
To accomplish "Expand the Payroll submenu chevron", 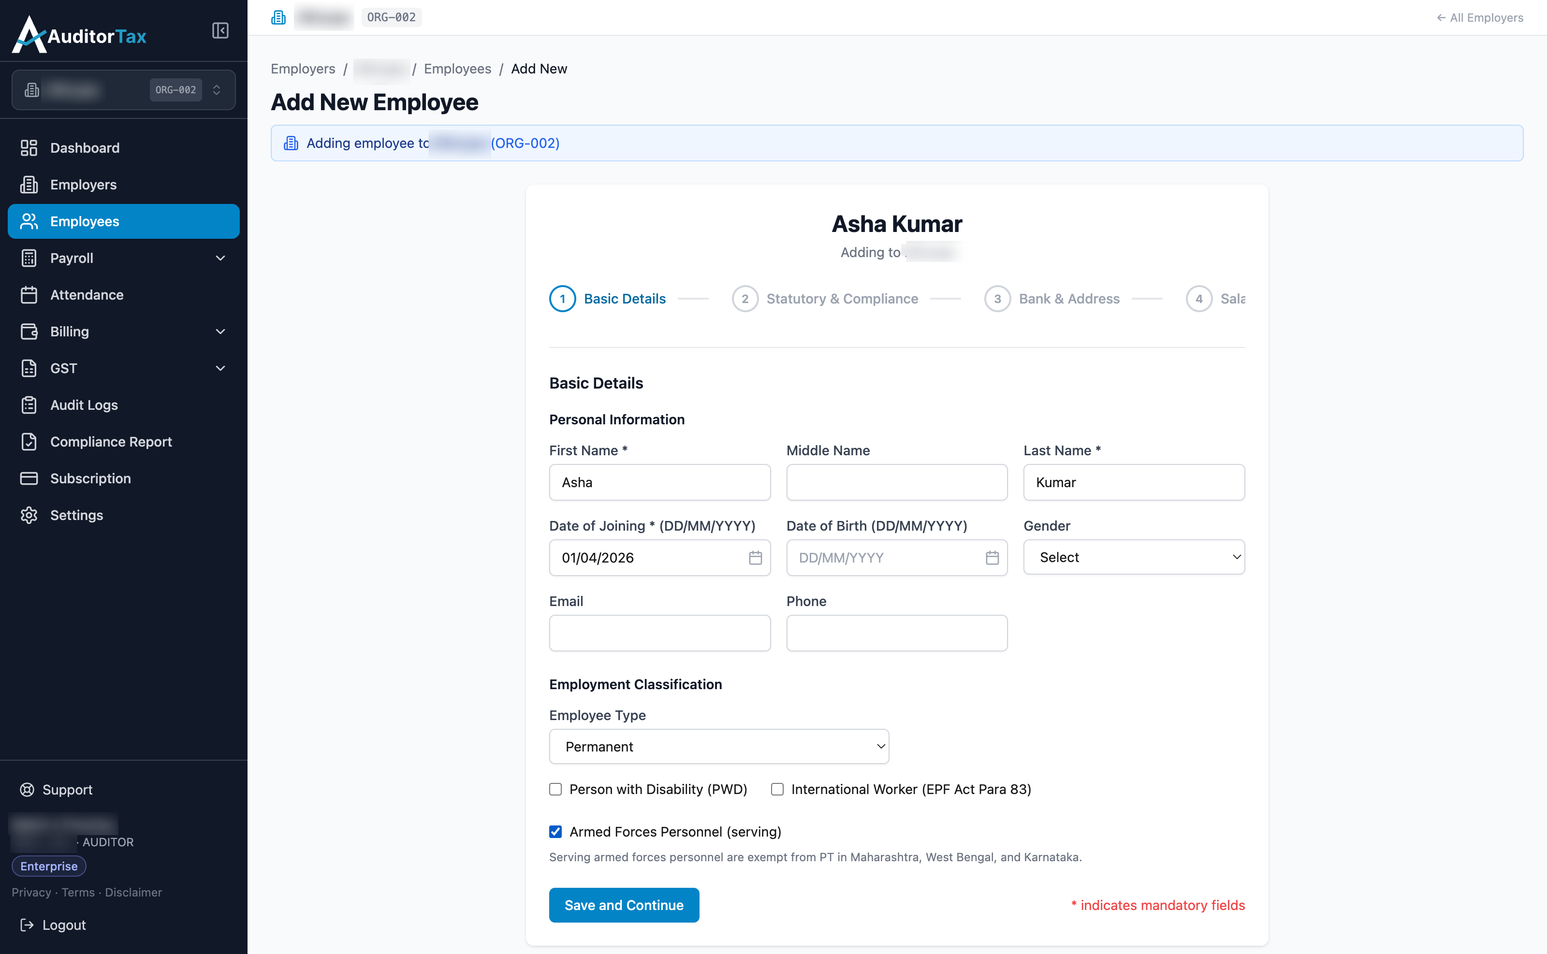I will pyautogui.click(x=220, y=258).
